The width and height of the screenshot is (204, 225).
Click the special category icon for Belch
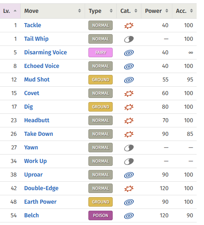tap(129, 216)
